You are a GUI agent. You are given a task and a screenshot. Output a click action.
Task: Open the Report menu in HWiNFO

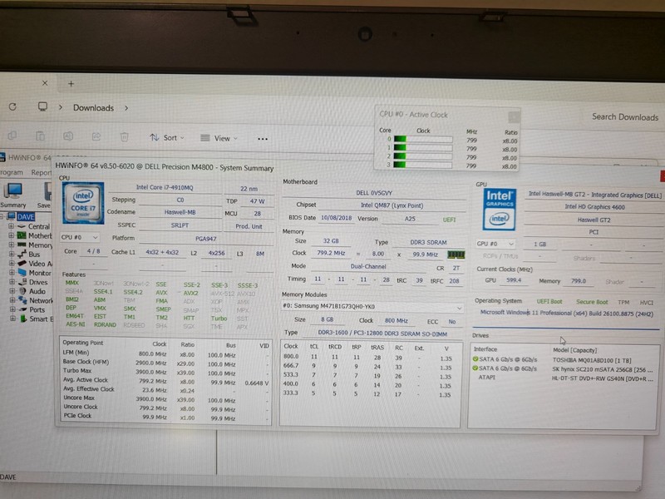41,172
